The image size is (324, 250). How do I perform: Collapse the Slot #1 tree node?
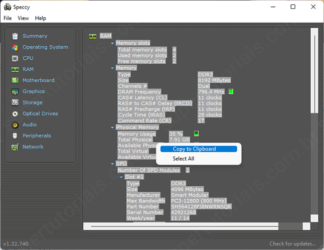point(121,177)
